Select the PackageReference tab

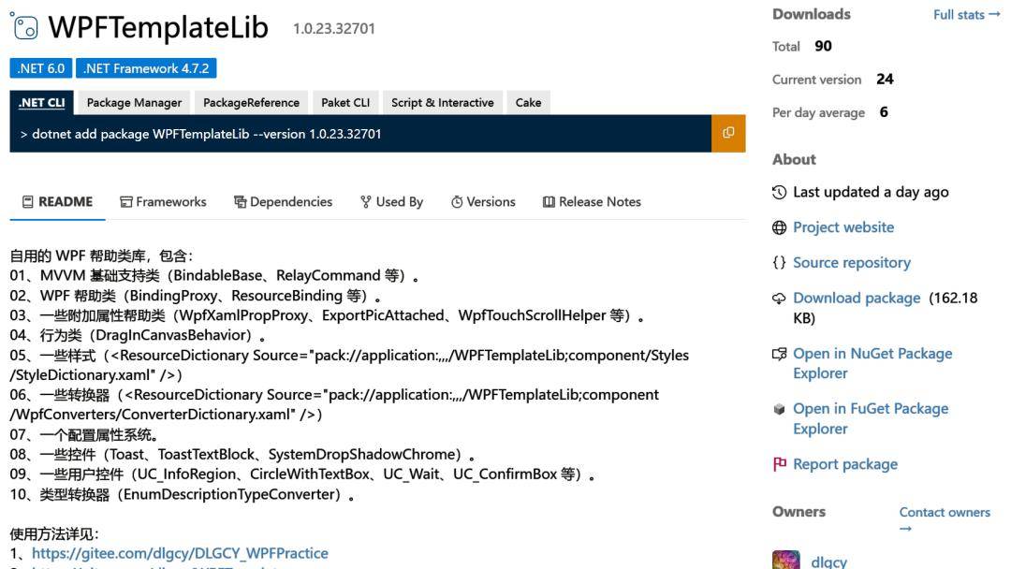[251, 103]
